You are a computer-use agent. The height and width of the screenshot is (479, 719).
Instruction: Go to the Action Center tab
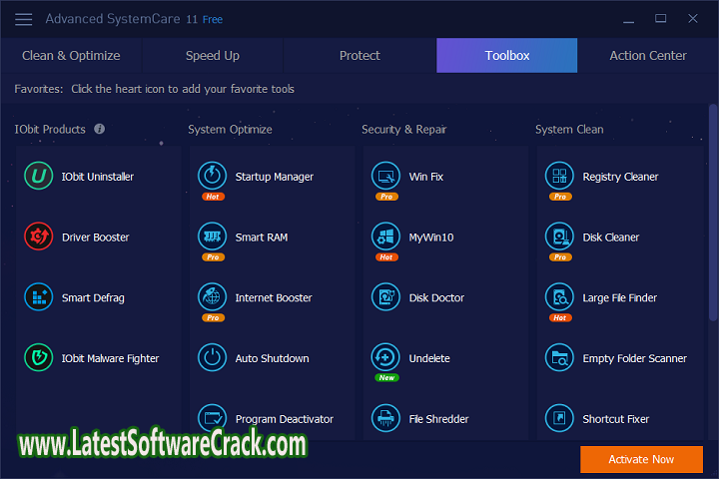pyautogui.click(x=648, y=56)
